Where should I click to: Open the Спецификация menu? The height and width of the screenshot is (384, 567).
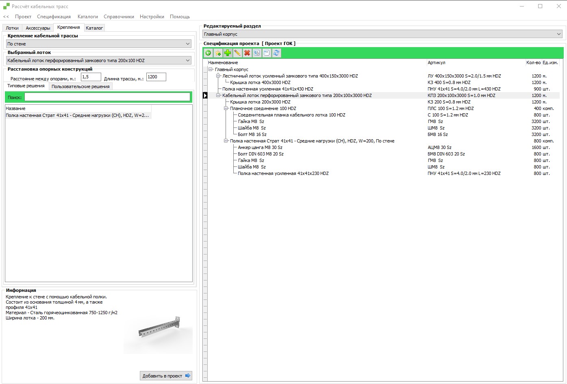click(x=54, y=17)
